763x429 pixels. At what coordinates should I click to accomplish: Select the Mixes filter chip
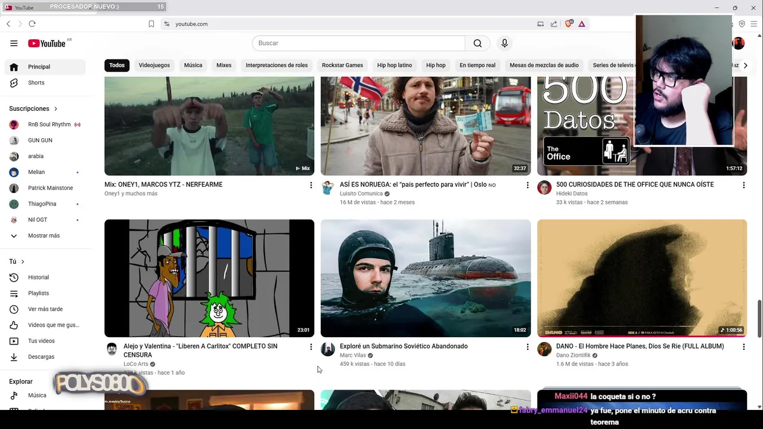pos(224,65)
